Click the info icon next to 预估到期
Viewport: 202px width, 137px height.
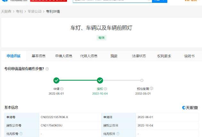pyautogui.click(x=152, y=88)
